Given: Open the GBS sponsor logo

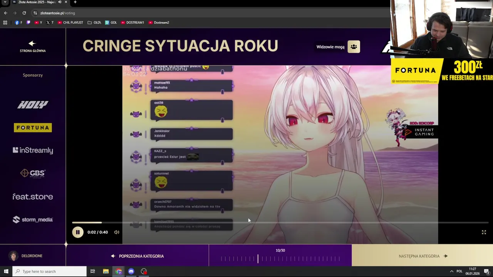Looking at the screenshot, I should point(33,174).
